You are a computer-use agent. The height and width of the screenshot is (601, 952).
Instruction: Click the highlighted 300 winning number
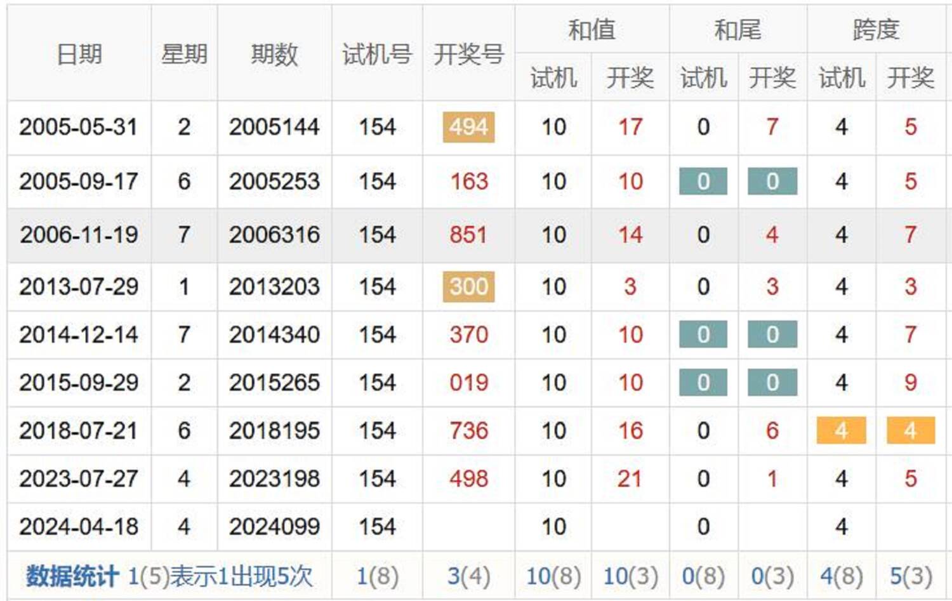[468, 287]
